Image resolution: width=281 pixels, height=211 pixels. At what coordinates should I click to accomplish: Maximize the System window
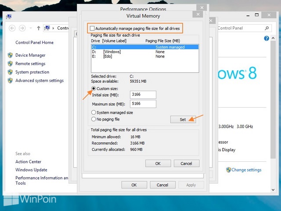click(x=257, y=15)
